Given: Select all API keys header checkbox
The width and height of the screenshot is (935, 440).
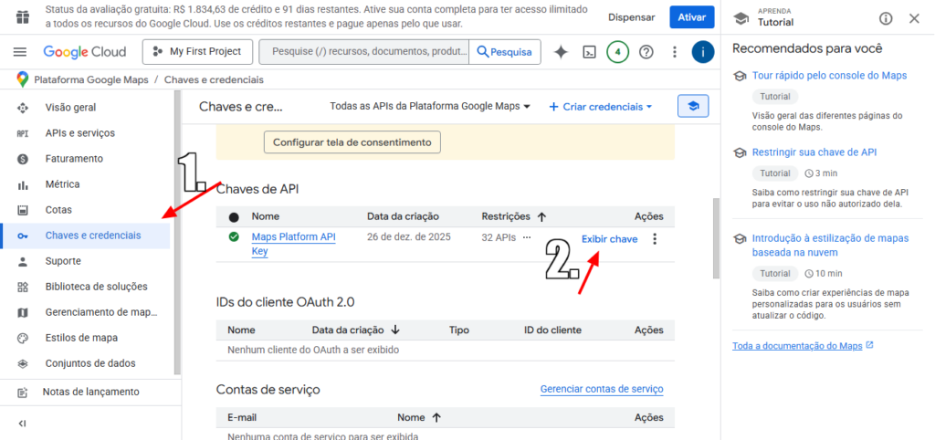Looking at the screenshot, I should pos(234,217).
